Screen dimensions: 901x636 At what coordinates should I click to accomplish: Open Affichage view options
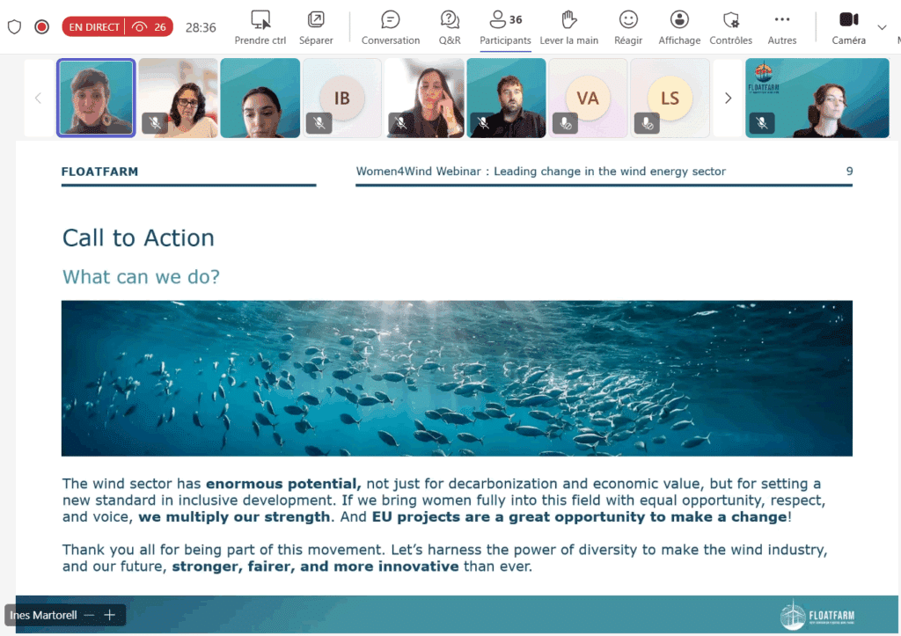[679, 27]
